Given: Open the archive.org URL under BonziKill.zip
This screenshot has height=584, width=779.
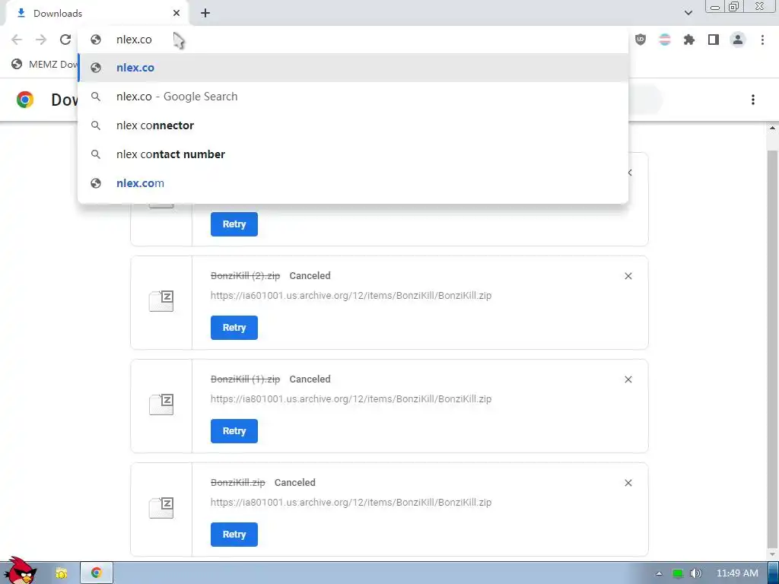Looking at the screenshot, I should click(351, 502).
